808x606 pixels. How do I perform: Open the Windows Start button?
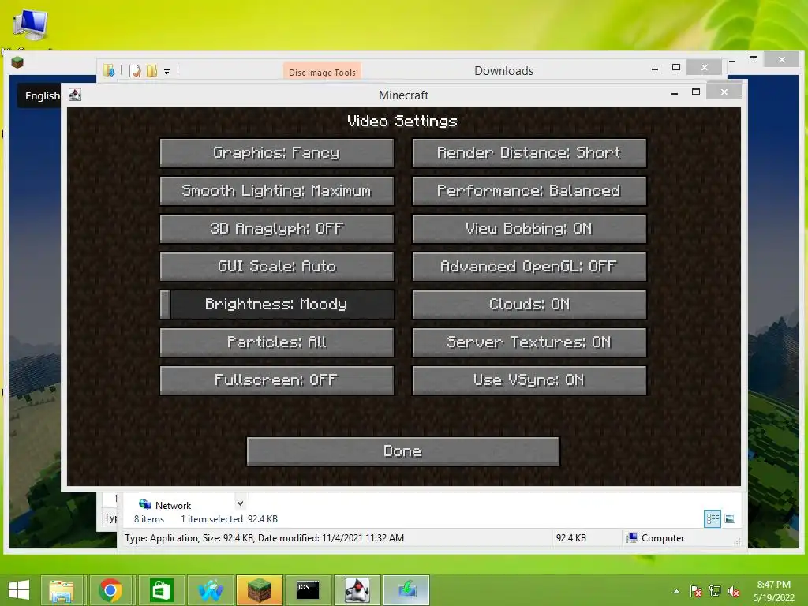tap(19, 590)
